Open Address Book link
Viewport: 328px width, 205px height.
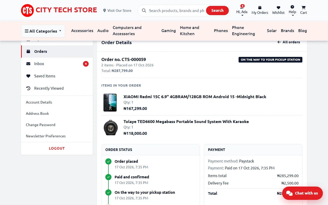[x=37, y=114]
